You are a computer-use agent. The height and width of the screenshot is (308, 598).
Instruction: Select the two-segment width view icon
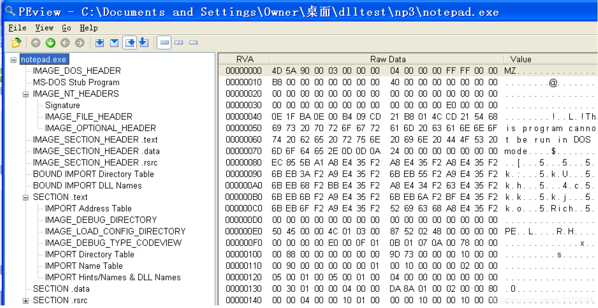coord(179,43)
